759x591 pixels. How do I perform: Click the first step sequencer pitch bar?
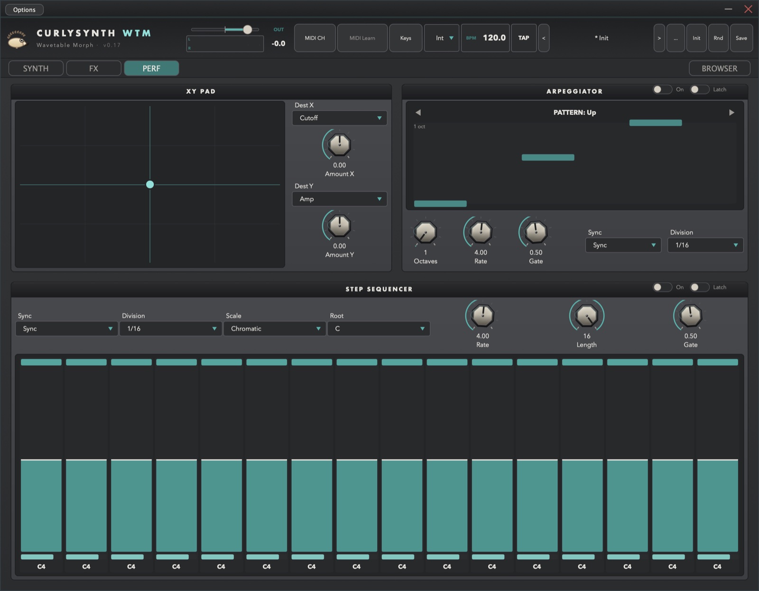(x=41, y=505)
